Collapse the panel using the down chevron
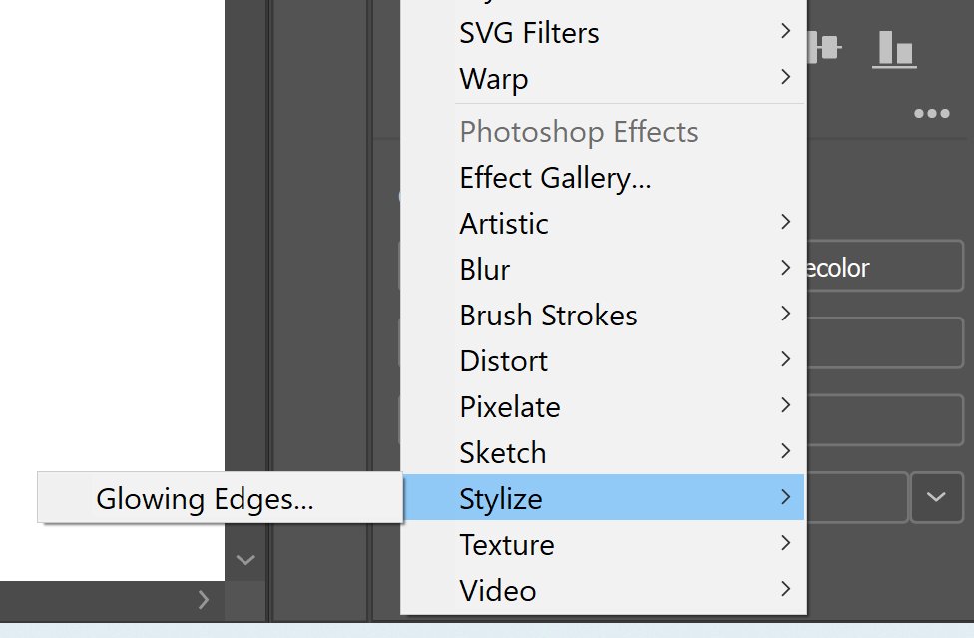The width and height of the screenshot is (974, 638). tap(245, 561)
